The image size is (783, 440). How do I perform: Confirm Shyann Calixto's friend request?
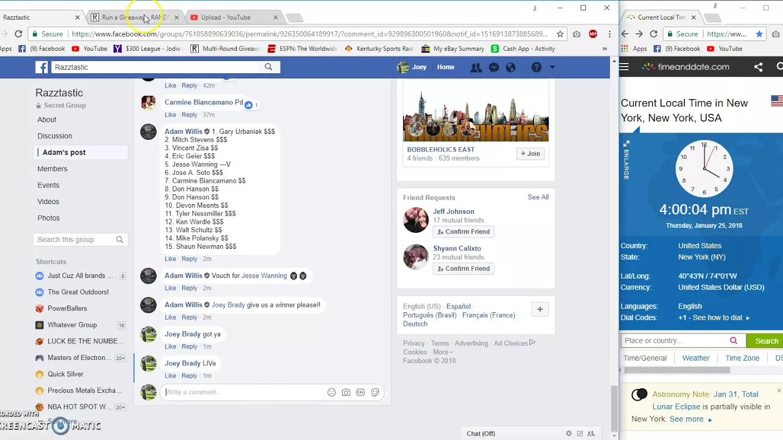pyautogui.click(x=463, y=268)
